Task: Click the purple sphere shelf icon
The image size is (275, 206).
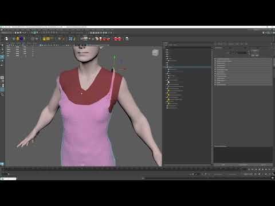Action: click(22, 39)
